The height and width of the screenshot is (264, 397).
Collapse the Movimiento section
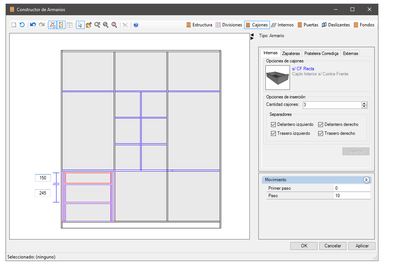click(367, 180)
